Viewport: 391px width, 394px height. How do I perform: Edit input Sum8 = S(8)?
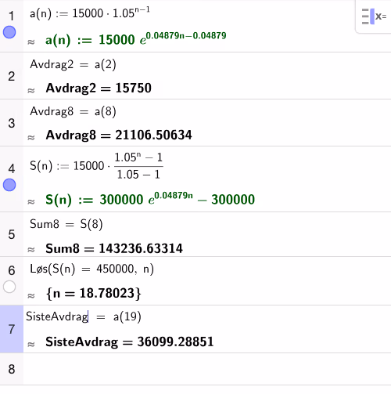pos(66,224)
